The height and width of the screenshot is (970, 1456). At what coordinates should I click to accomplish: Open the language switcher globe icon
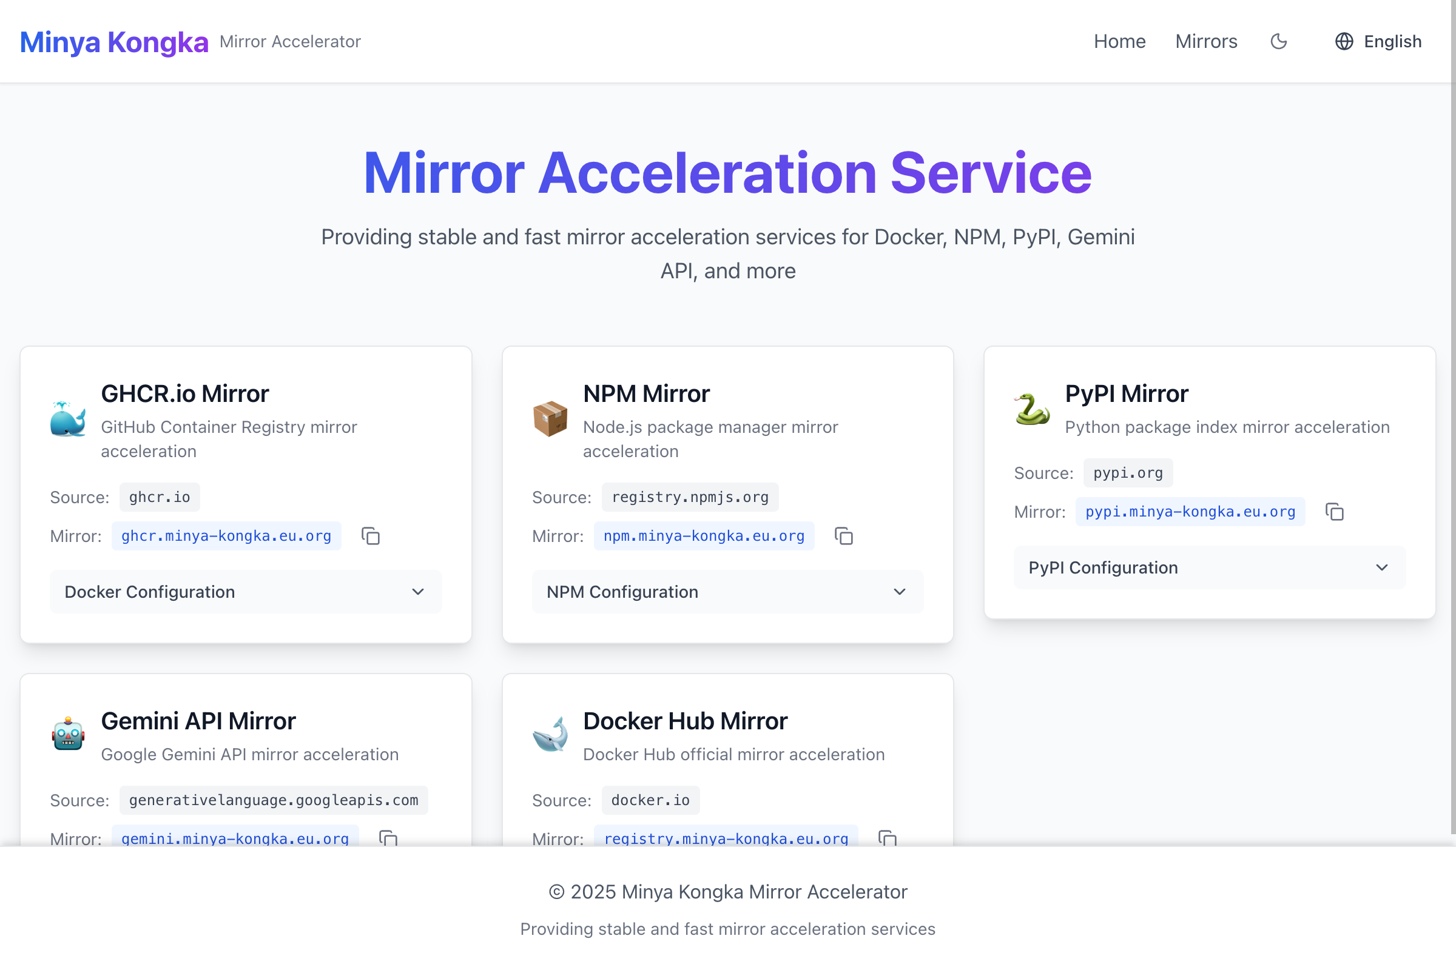click(x=1343, y=41)
